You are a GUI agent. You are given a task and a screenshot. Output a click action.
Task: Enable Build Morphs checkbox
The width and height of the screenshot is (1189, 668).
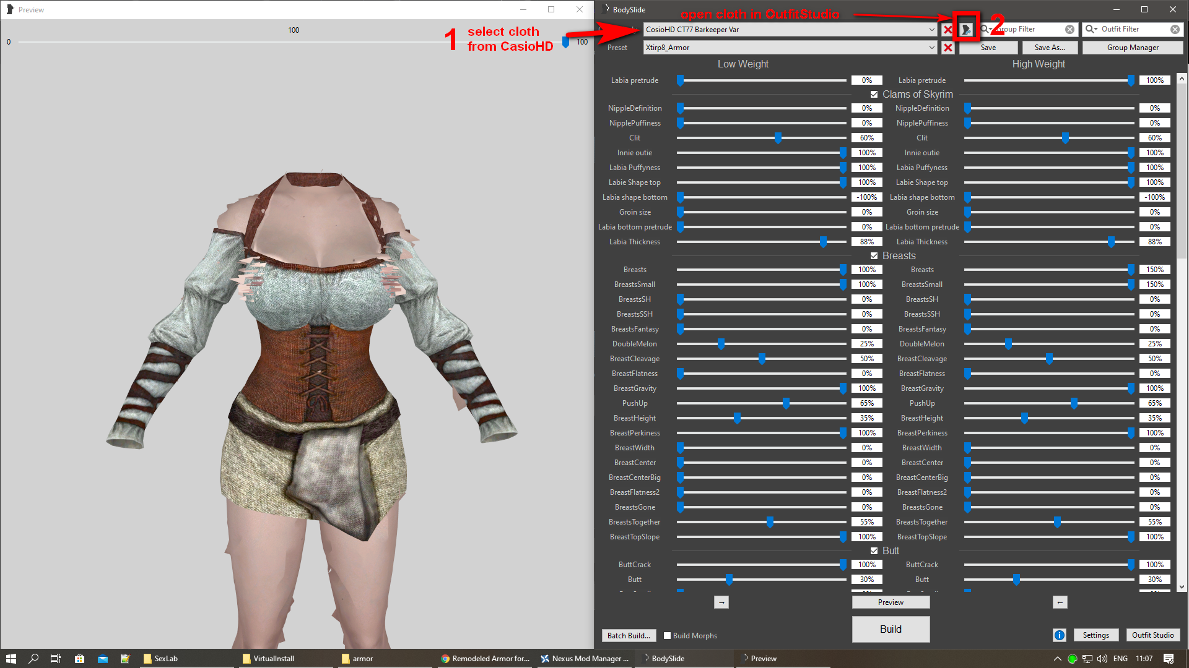coord(667,635)
